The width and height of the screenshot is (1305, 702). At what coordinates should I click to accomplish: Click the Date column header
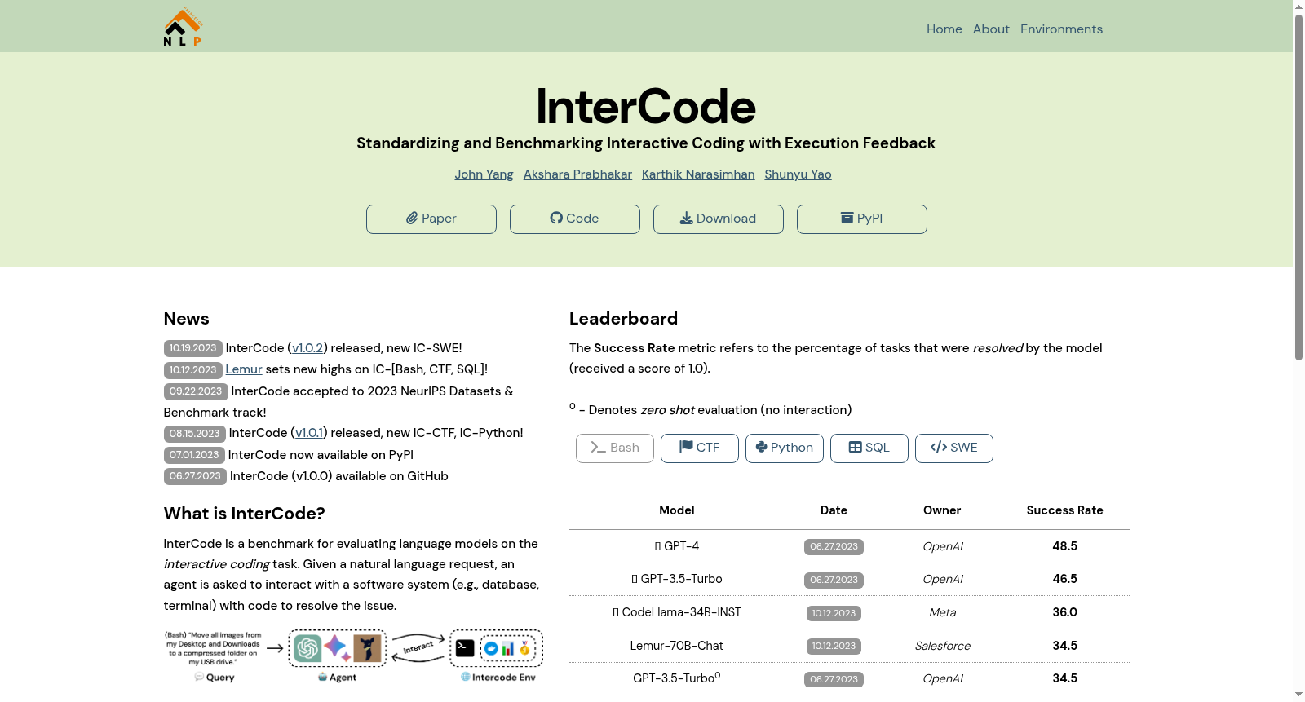(x=834, y=510)
